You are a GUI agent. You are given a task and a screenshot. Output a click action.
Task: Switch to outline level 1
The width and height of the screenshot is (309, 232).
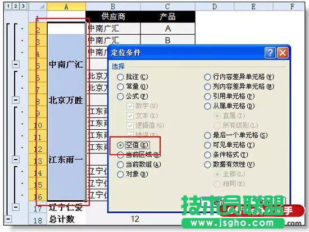click(x=8, y=6)
